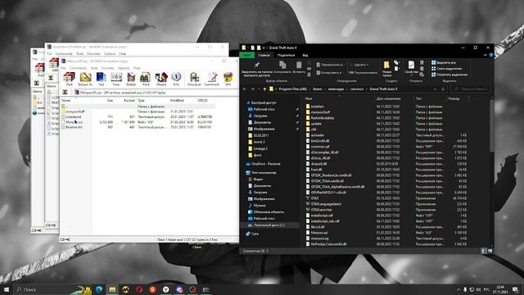Select Загрузки under Quick Access sidebar
This screenshot has width=524, height=295.
pos(260,116)
